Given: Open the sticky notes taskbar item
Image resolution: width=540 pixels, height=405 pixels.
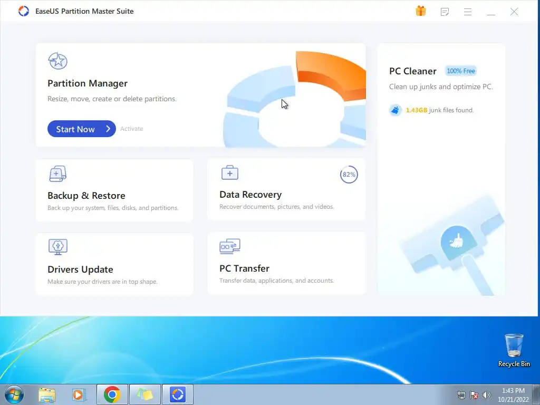Looking at the screenshot, I should 144,394.
